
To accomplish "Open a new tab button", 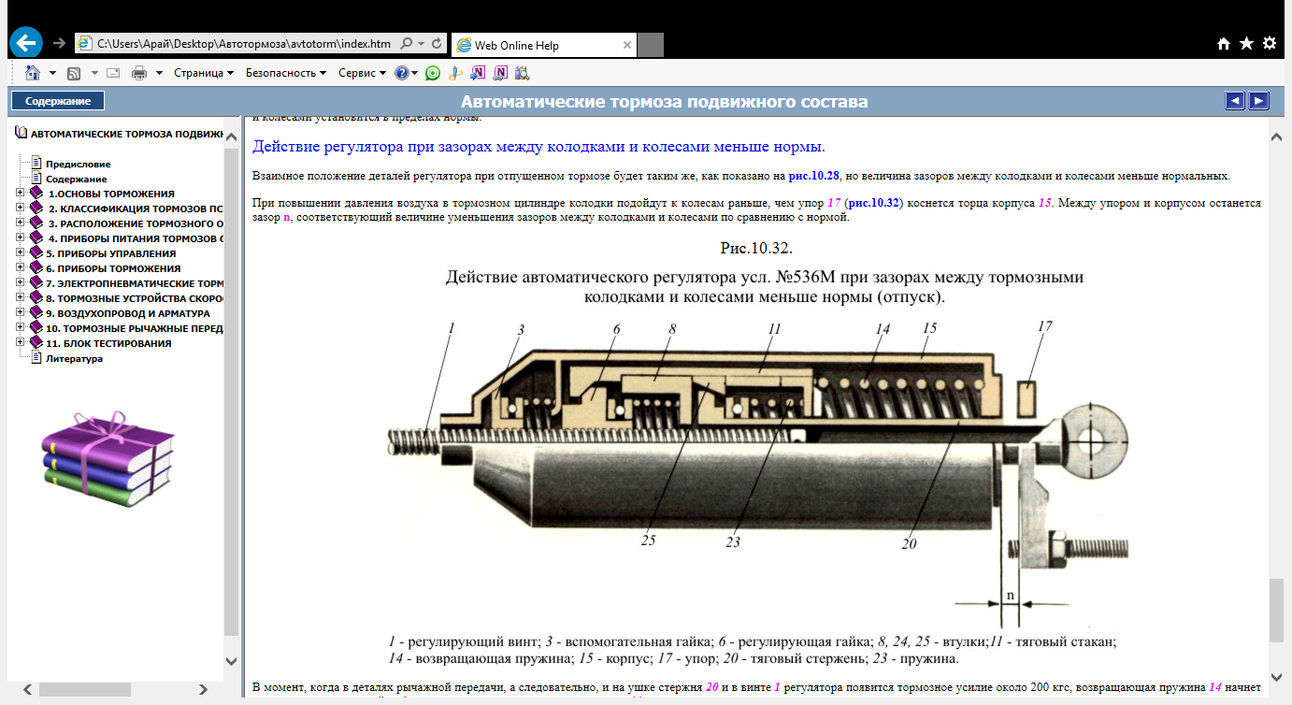I will 652,44.
